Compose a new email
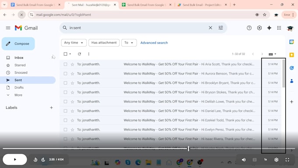Viewport: 298px width, 168px height. click(18, 43)
